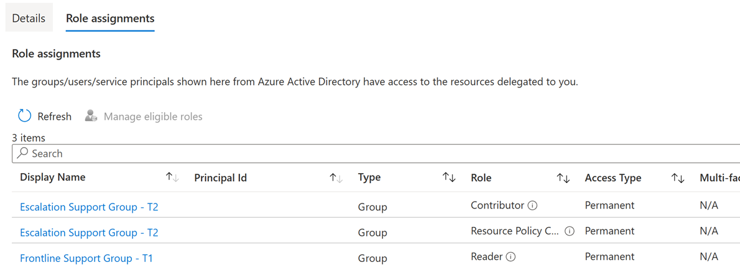Click info icon next to Contributor role

(x=532, y=205)
